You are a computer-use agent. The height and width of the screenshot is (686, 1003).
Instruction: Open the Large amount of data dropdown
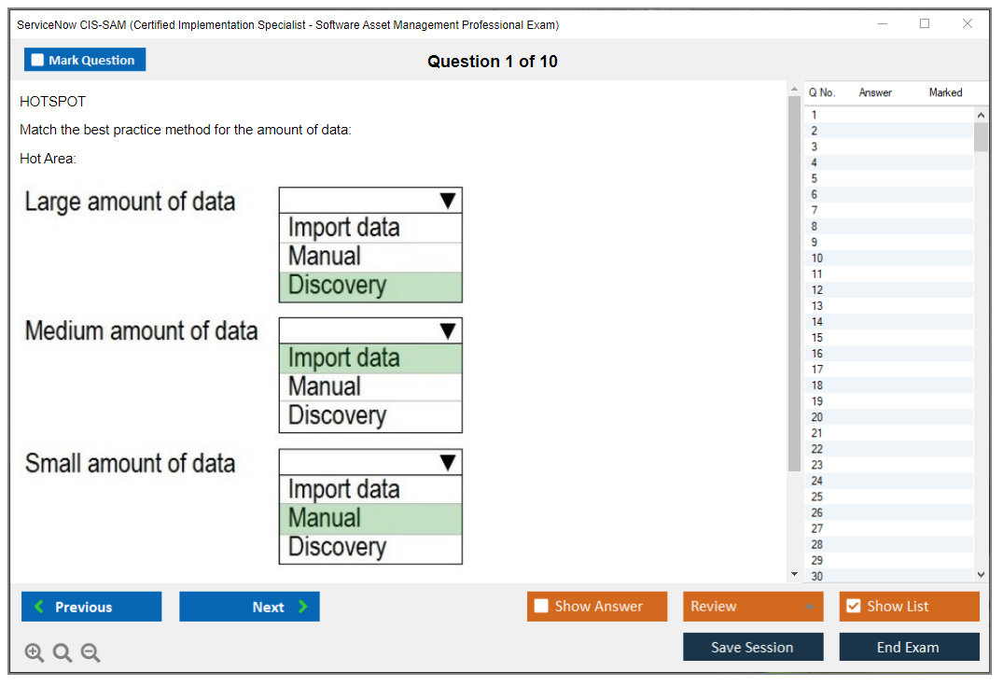[447, 201]
